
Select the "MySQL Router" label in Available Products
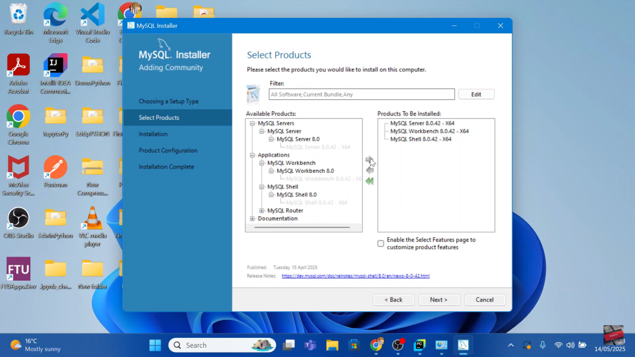(x=285, y=211)
